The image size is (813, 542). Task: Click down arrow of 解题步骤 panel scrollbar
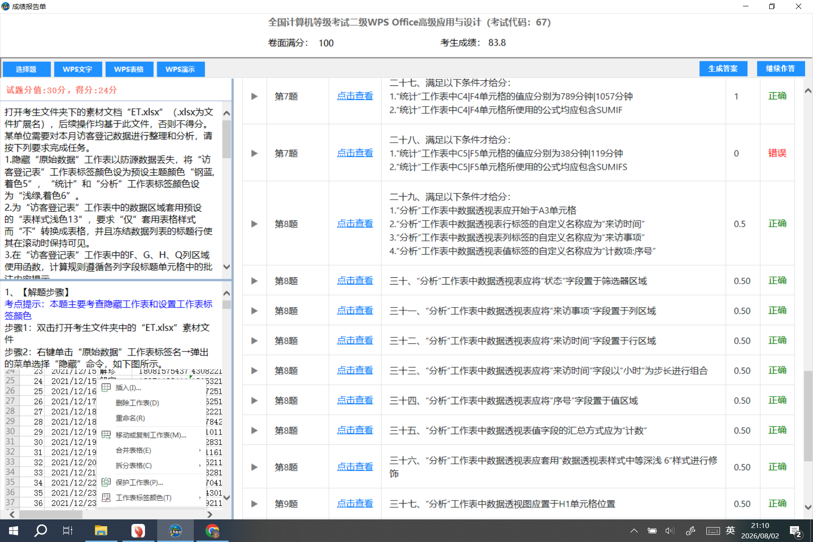tap(227, 498)
